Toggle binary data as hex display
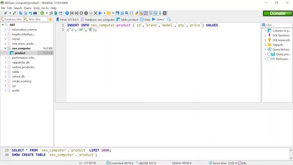Image resolution: width=293 pixels, height=165 pixels. click(146, 13)
